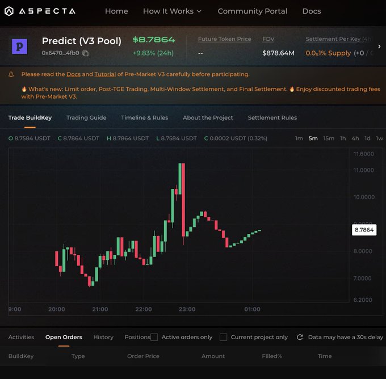
Task: Open the Docs link in the notice
Action: 73,74
